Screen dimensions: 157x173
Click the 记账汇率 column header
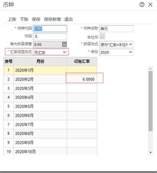click(82, 61)
